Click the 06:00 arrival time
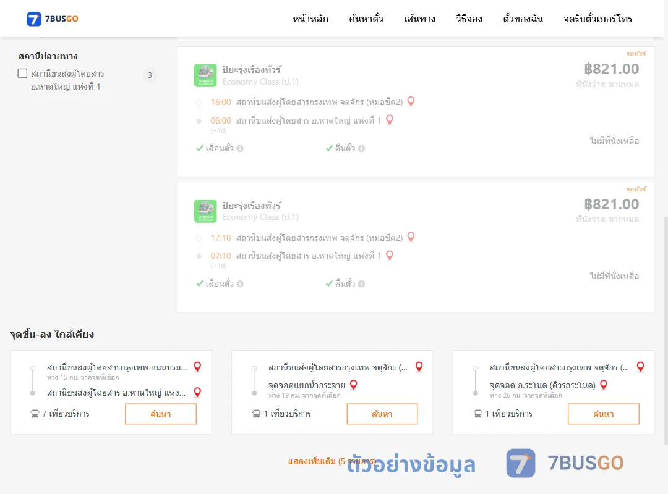 pos(221,120)
